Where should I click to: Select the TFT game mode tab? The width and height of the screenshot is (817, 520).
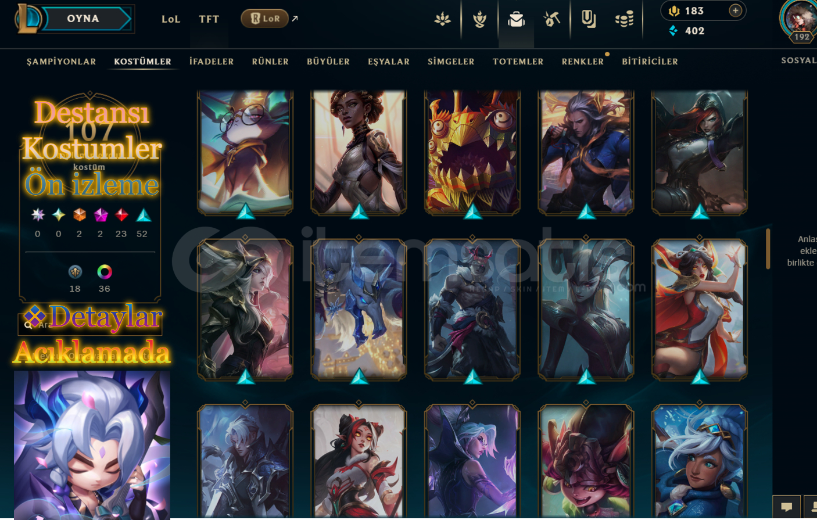pos(209,19)
